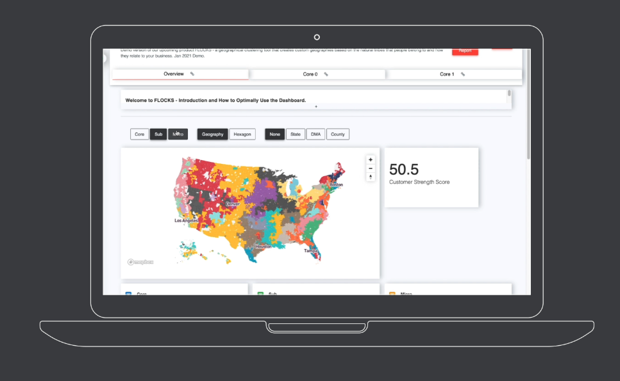Click the blue Core card icon
Screen dimensions: 620x381
[x=128, y=293]
